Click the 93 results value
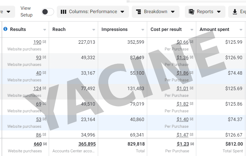246x156 pixels. (x=39, y=57)
